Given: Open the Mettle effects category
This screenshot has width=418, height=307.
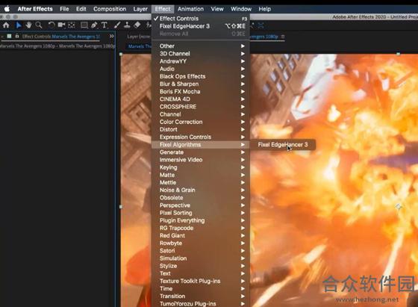Looking at the screenshot, I should coord(201,182).
